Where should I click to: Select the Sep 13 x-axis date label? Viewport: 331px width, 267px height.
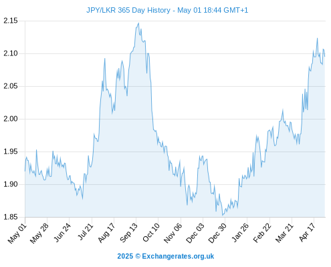(128, 233)
